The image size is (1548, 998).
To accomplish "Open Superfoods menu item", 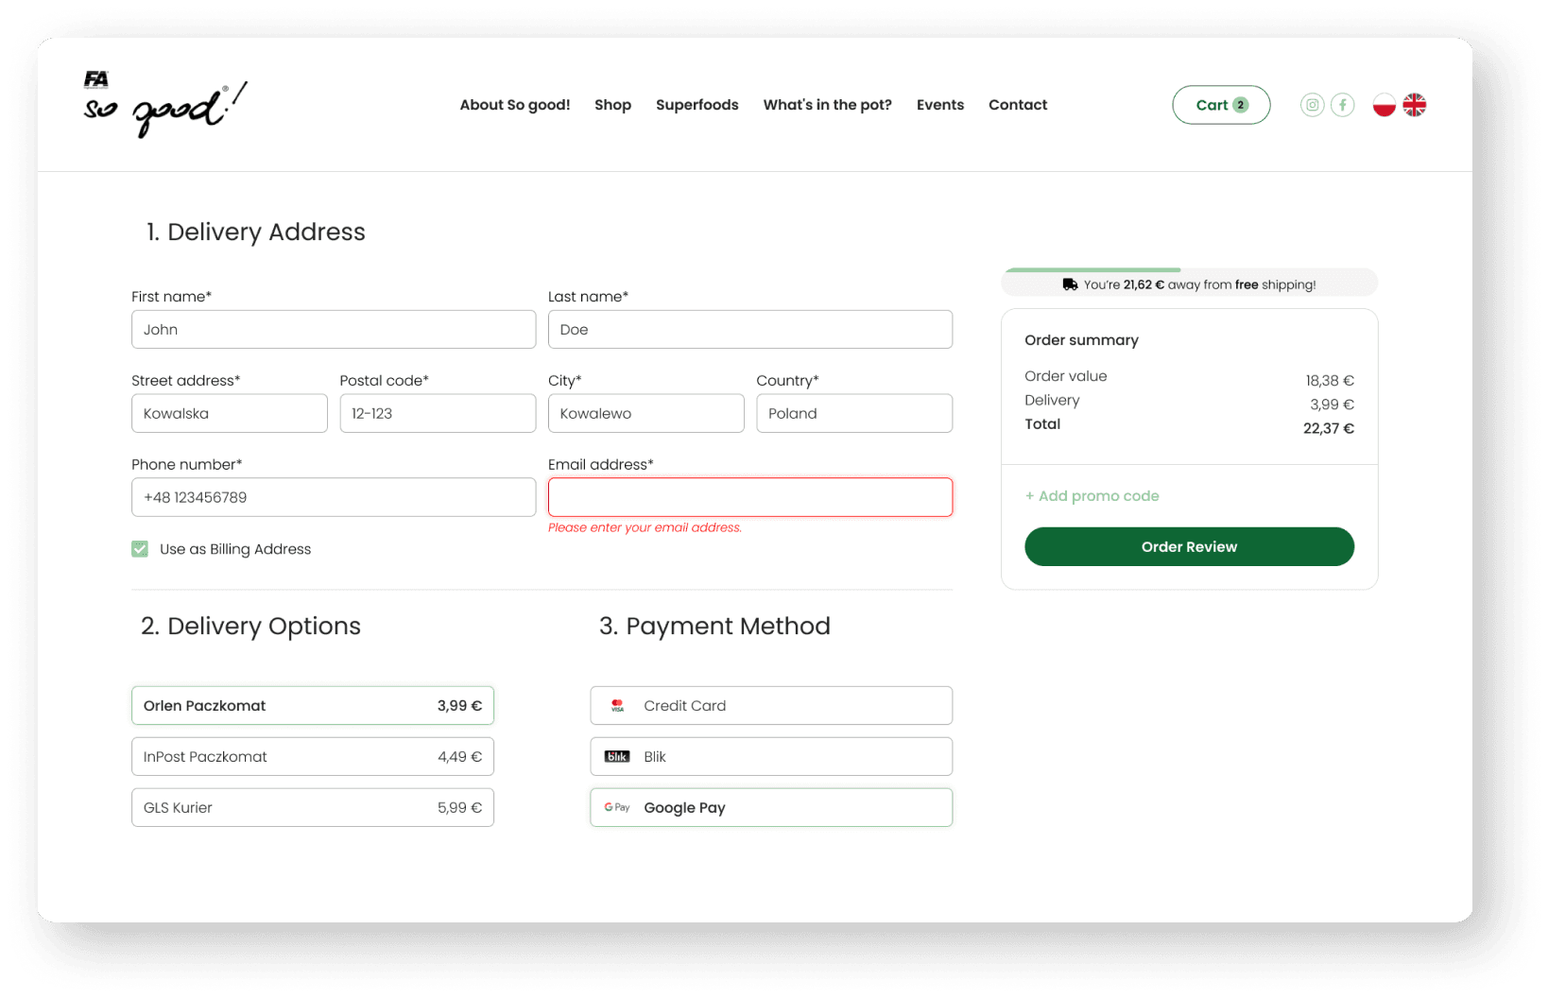I will pyautogui.click(x=697, y=105).
